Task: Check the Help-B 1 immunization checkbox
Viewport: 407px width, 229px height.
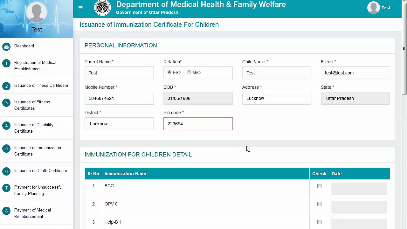Action: click(x=319, y=222)
